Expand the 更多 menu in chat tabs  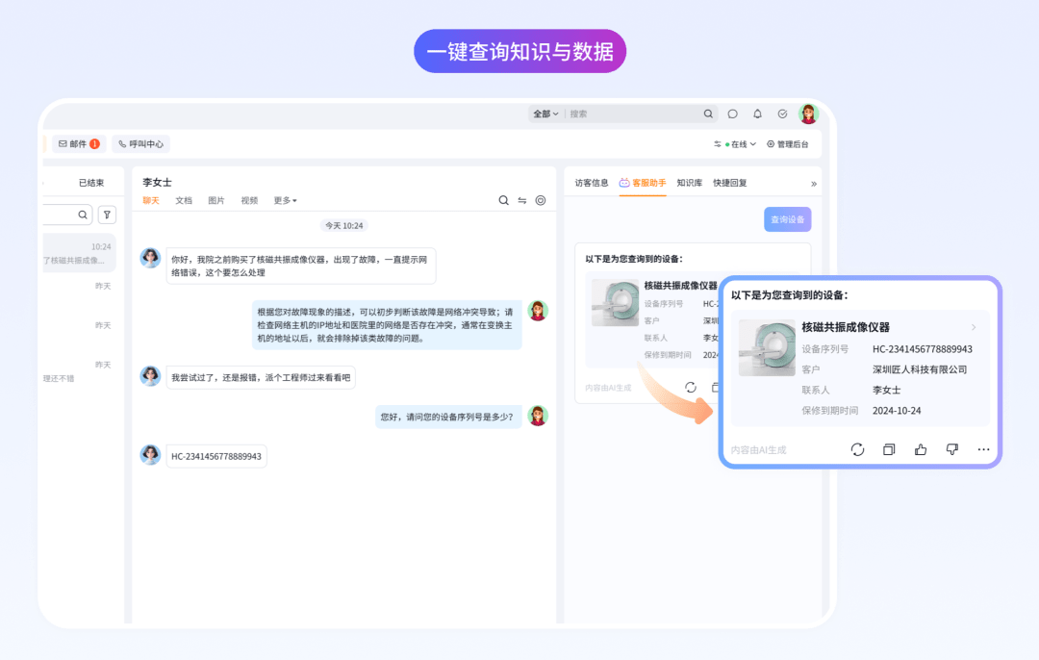click(285, 200)
